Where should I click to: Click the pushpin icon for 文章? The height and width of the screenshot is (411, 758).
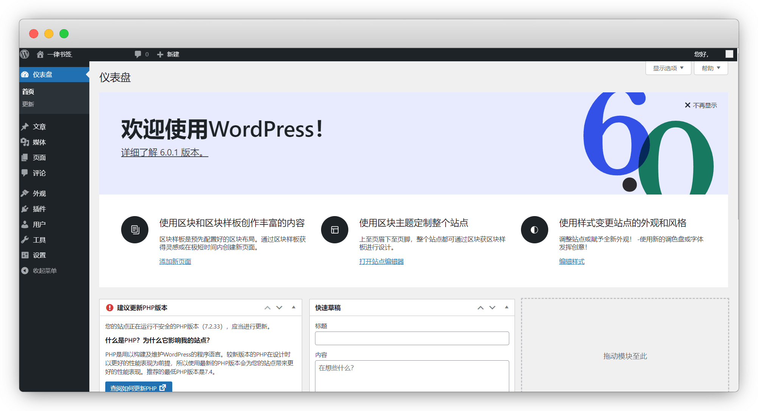click(25, 126)
